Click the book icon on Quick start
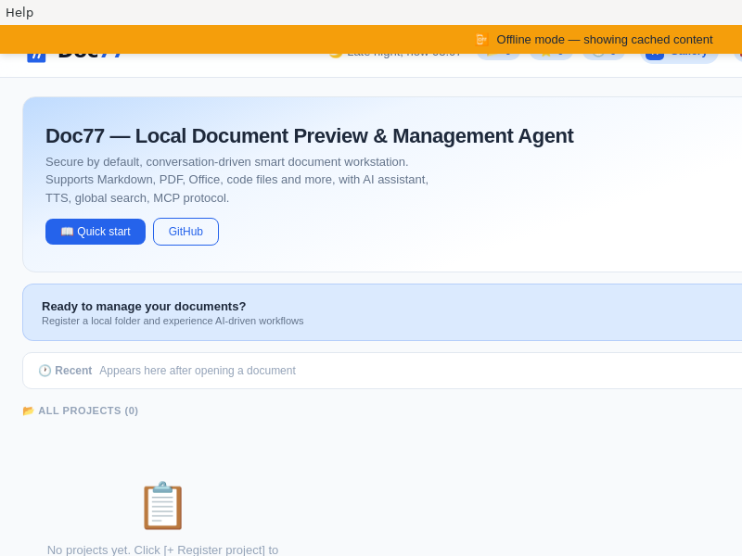 click(67, 232)
